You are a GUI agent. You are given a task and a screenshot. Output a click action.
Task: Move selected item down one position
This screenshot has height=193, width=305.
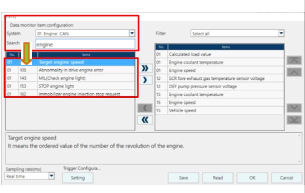point(294,108)
